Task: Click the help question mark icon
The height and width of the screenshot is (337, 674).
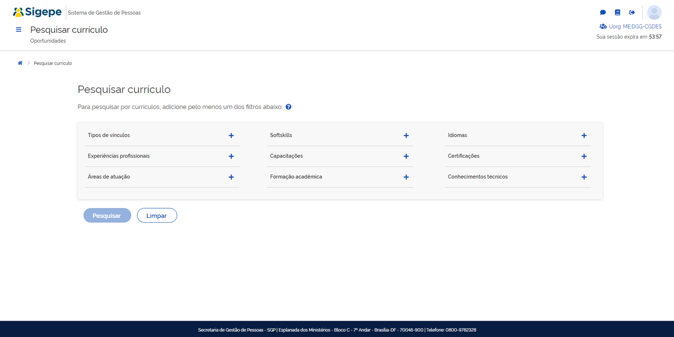Action: click(288, 107)
